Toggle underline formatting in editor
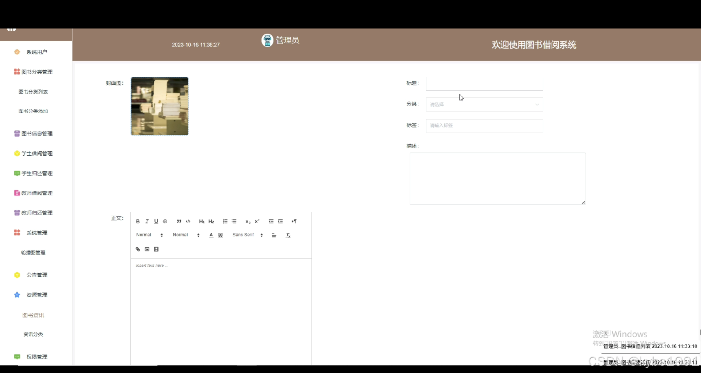 (156, 221)
